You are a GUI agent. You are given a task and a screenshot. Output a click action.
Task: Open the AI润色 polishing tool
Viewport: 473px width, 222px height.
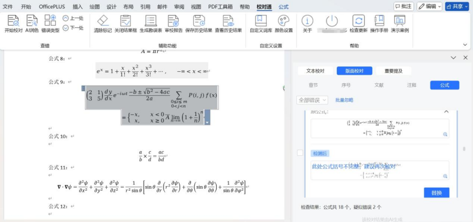coord(32,23)
